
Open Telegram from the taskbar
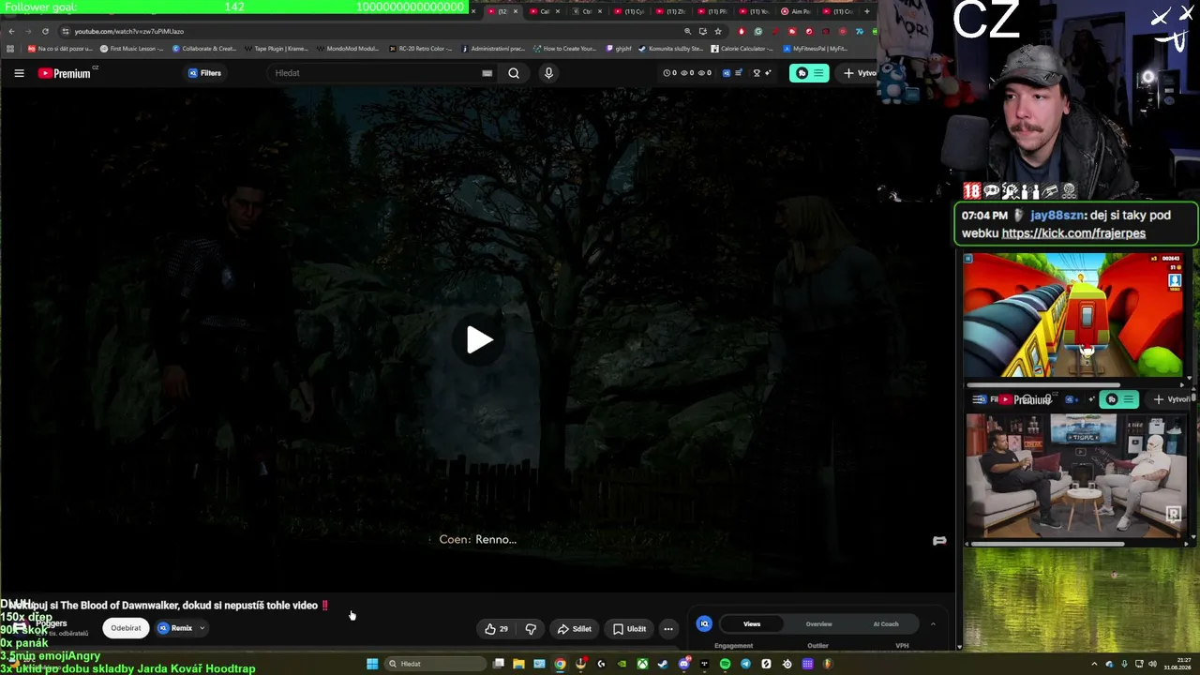coord(745,664)
